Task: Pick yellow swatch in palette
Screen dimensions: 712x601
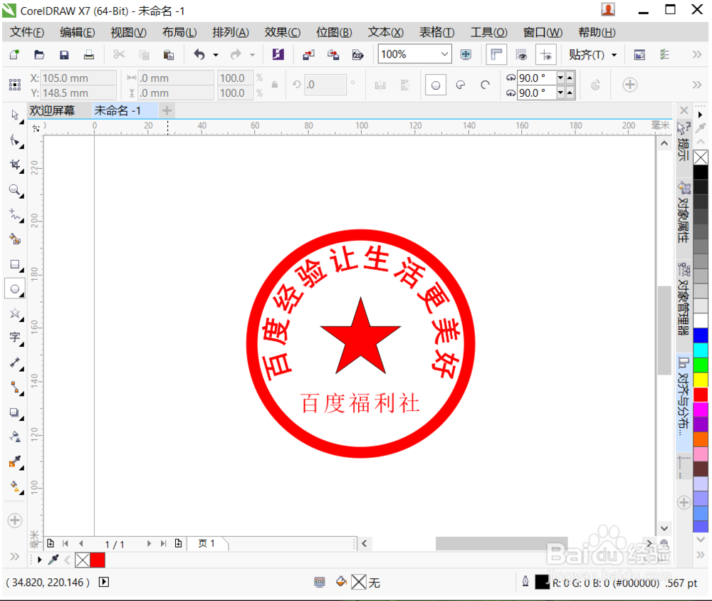Action: 701,380
